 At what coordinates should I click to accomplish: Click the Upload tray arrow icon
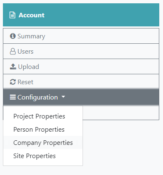[13, 66]
